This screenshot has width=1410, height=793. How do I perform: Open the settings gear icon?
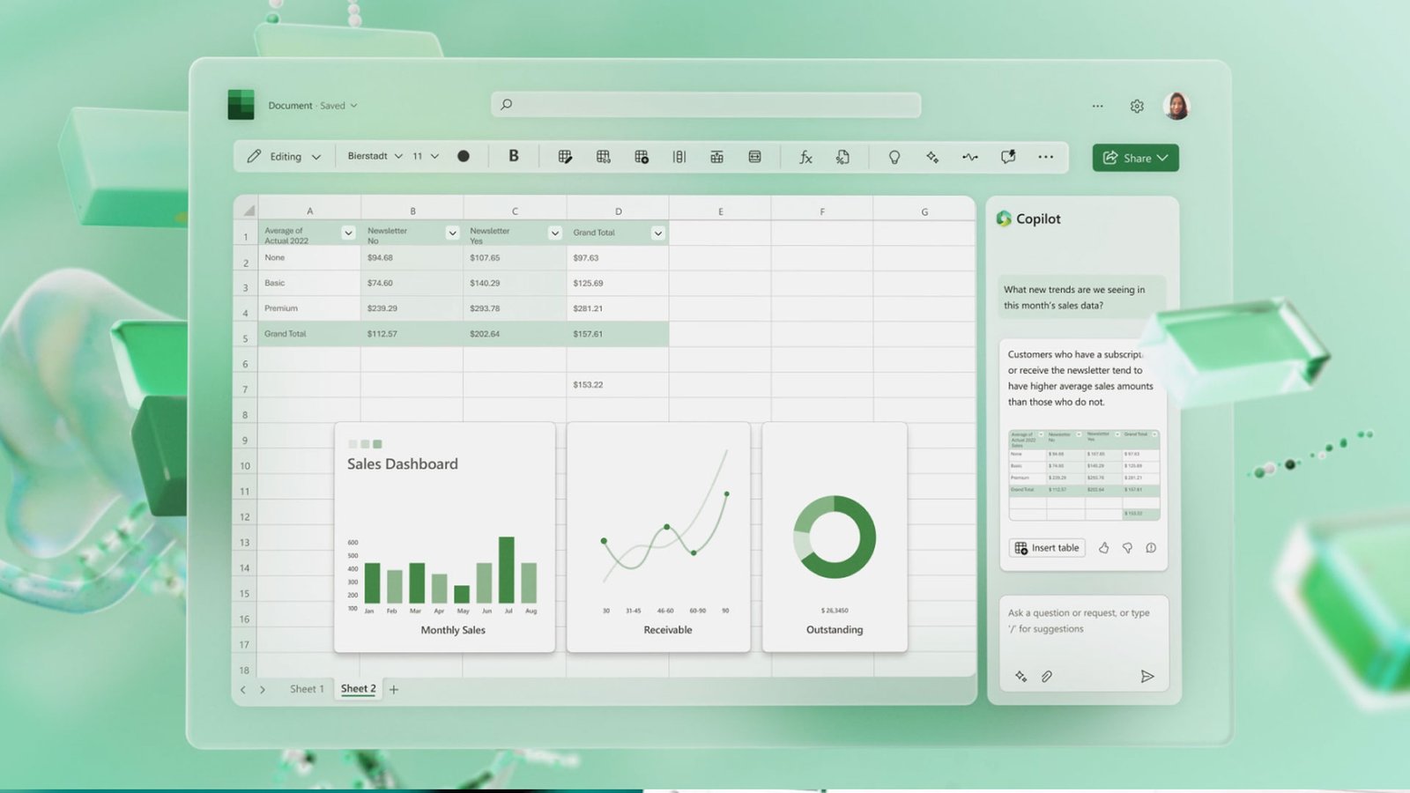(1137, 106)
